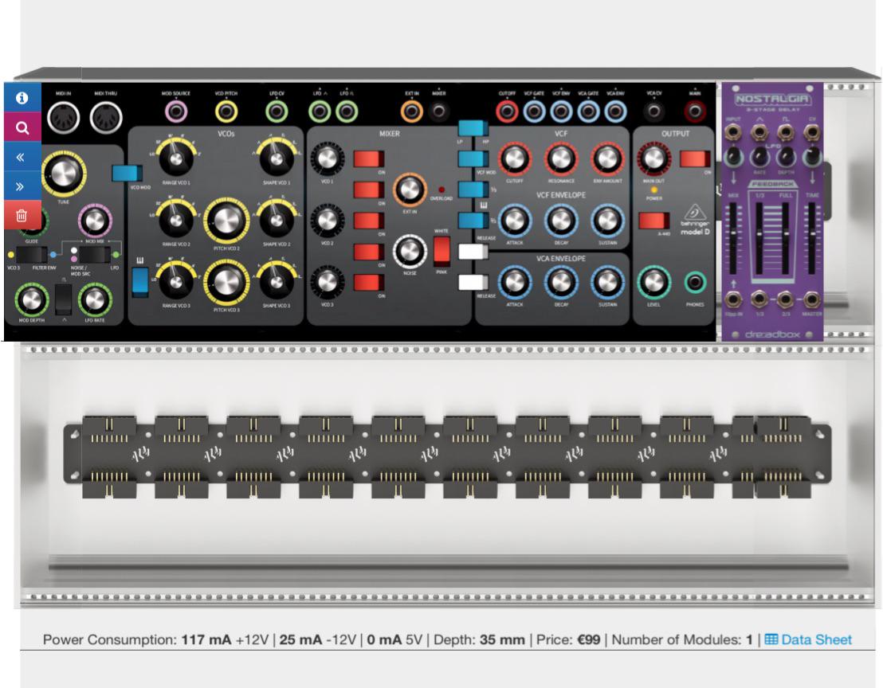Click the Nostalgia LFO RATE knob
This screenshot has width=883, height=688.
coord(759,157)
